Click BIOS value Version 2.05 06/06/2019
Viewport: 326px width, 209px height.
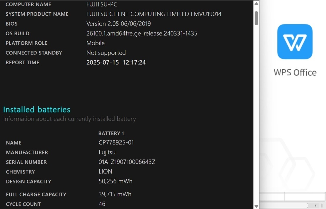[x=118, y=24]
